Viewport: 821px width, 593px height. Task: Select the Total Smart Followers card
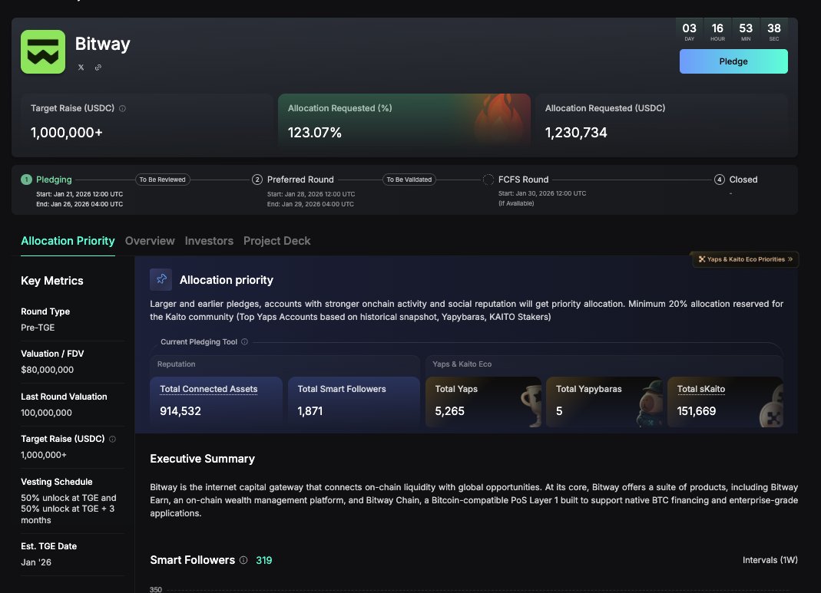coord(354,402)
